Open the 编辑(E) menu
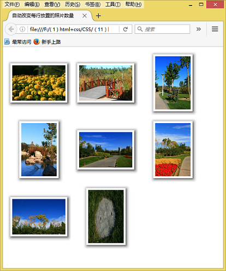Screen dimensions: 226x271 32,4
